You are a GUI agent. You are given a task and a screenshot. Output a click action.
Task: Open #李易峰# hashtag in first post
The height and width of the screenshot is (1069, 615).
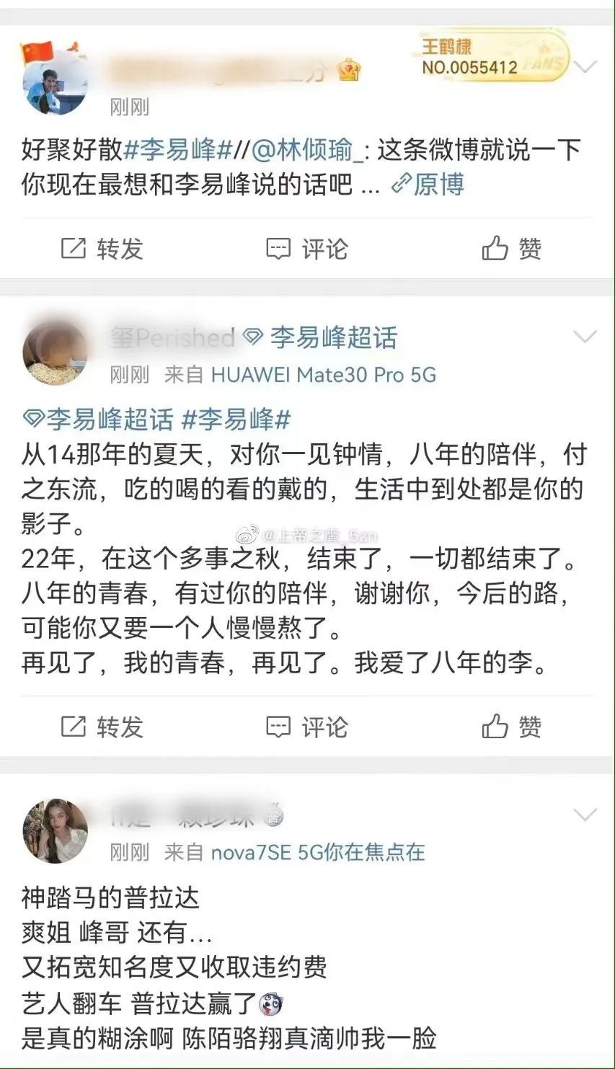click(x=178, y=150)
